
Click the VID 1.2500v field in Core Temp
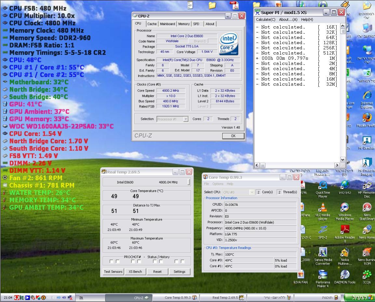[x=260, y=240]
